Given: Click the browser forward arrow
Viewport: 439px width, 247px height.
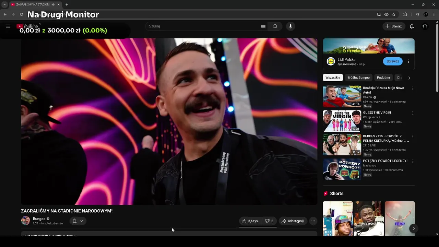Looking at the screenshot, I should click(x=13, y=14).
